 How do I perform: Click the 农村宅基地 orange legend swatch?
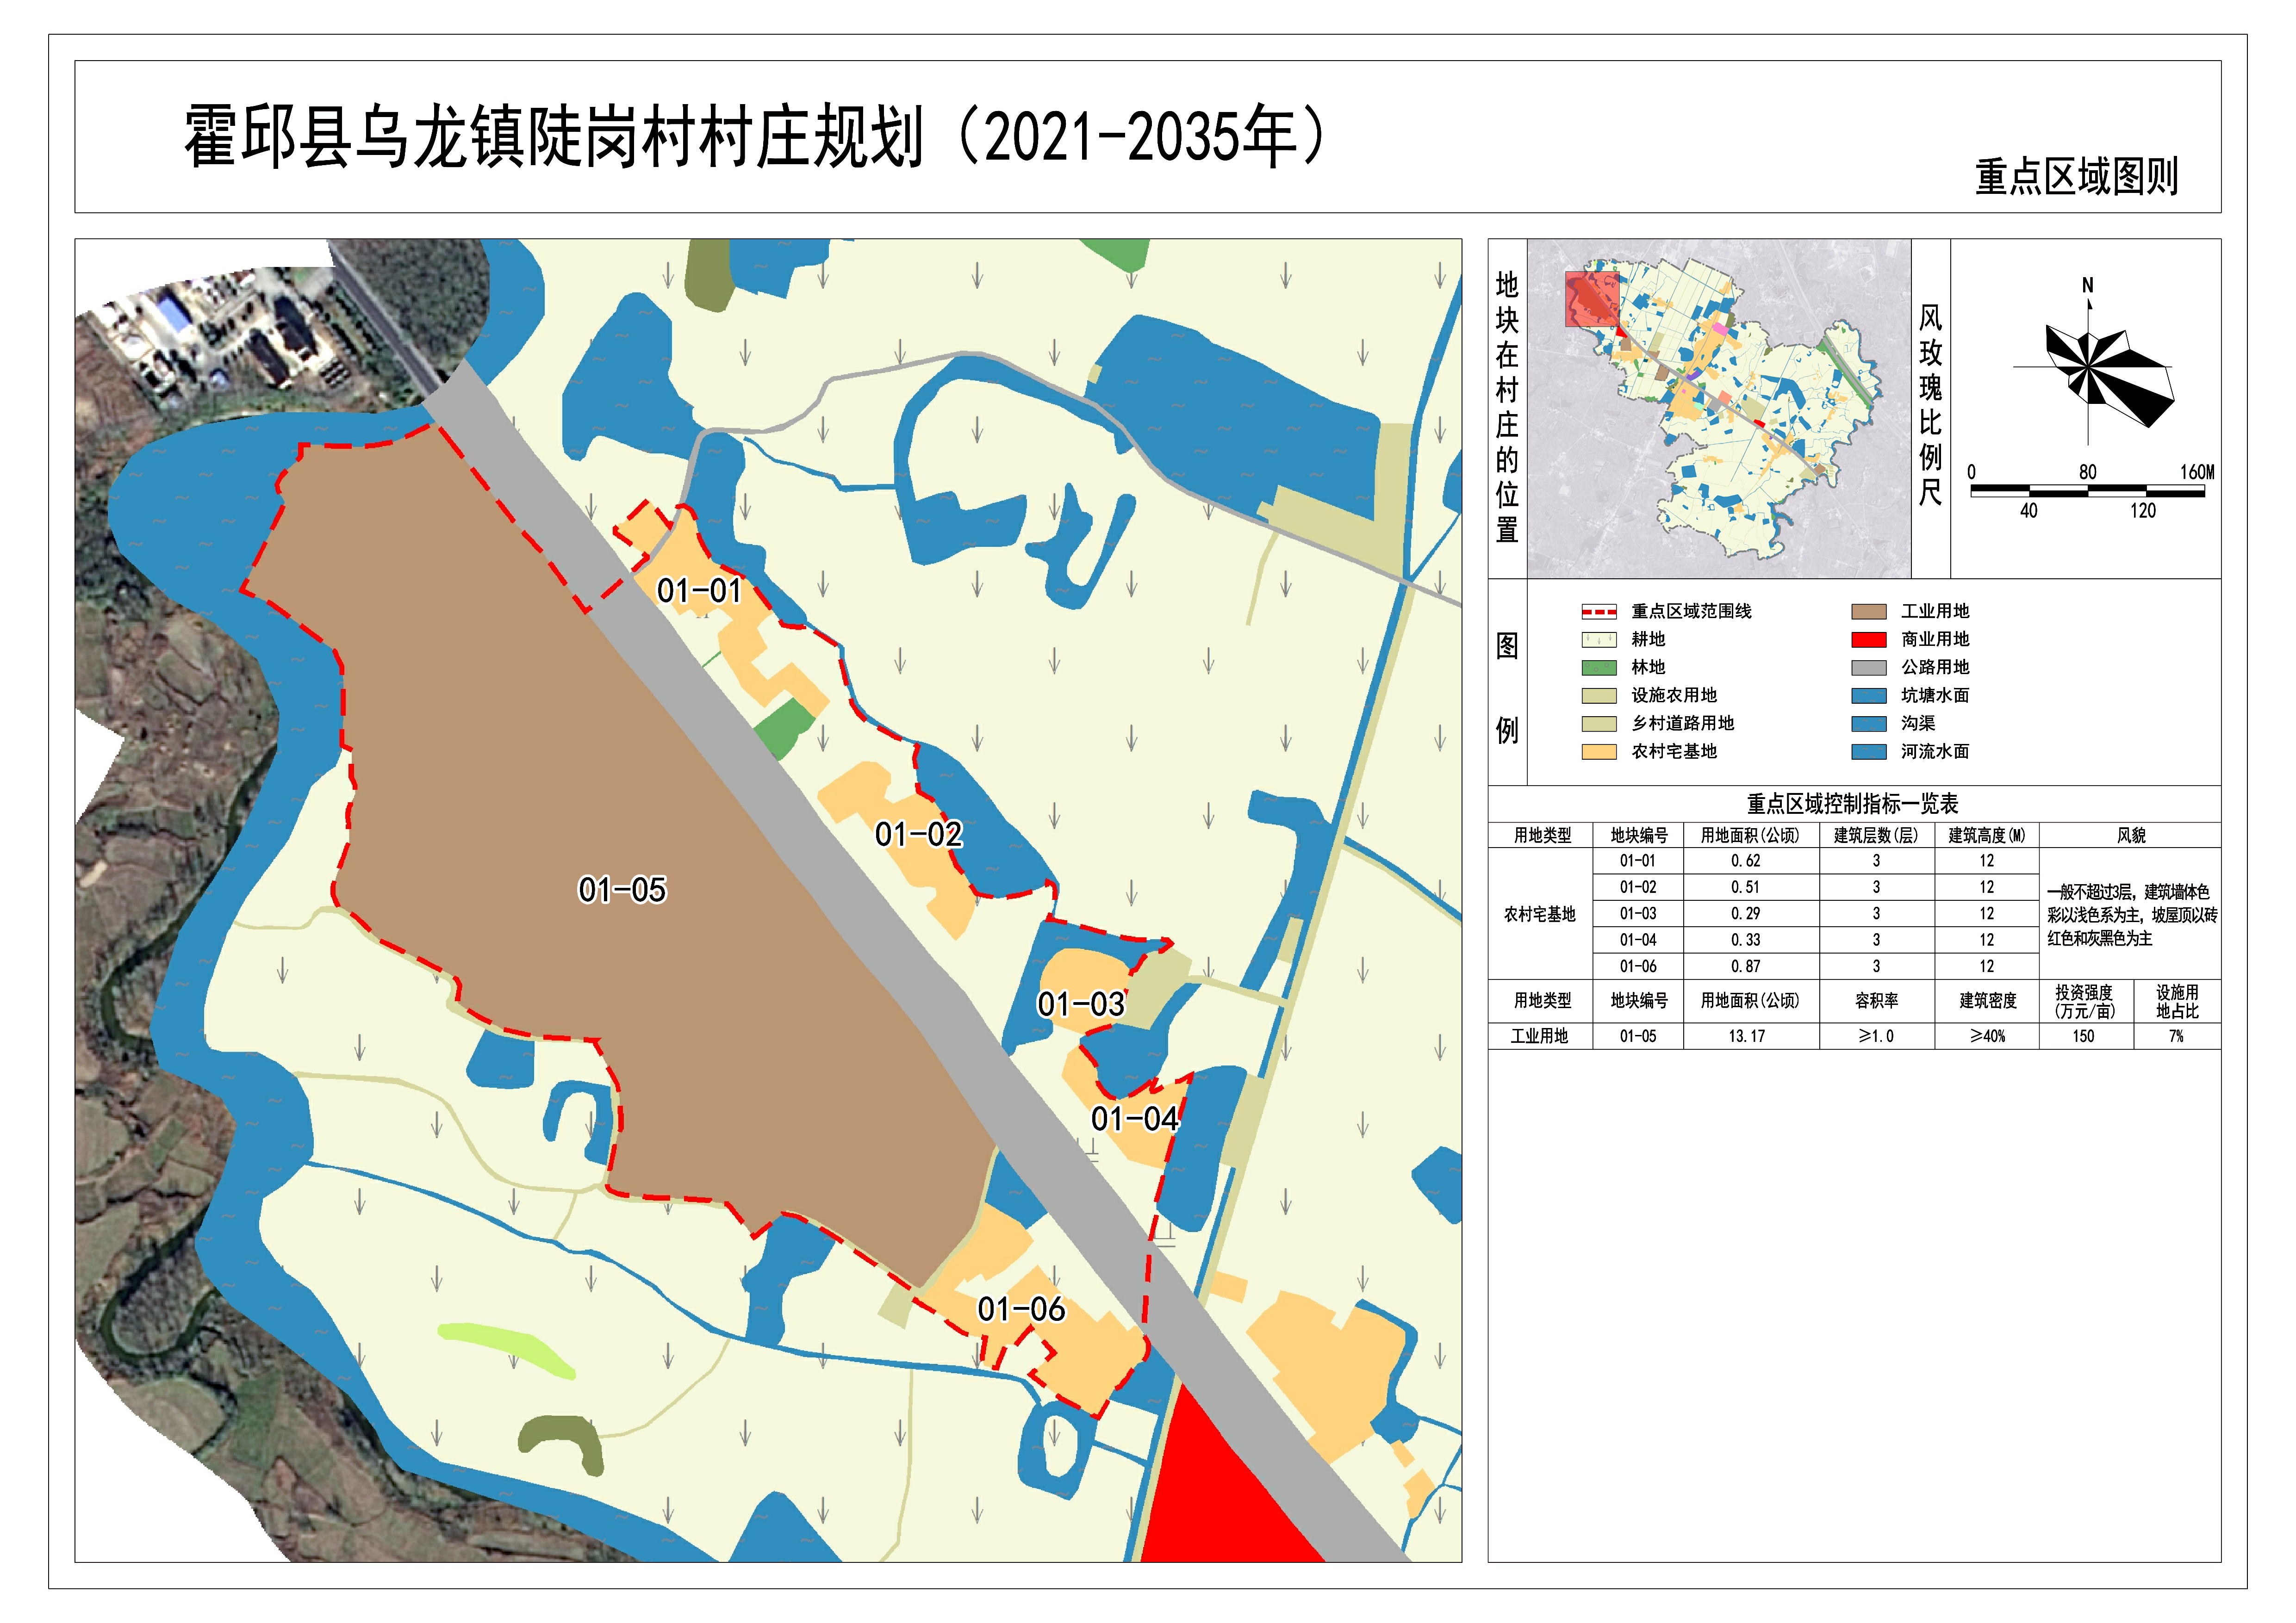1598,751
